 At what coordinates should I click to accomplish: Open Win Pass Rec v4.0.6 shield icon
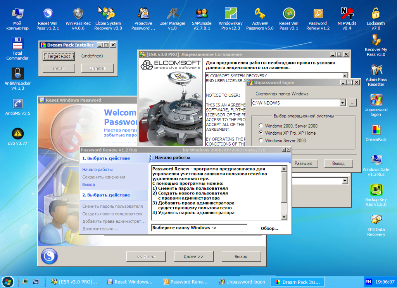point(78,19)
